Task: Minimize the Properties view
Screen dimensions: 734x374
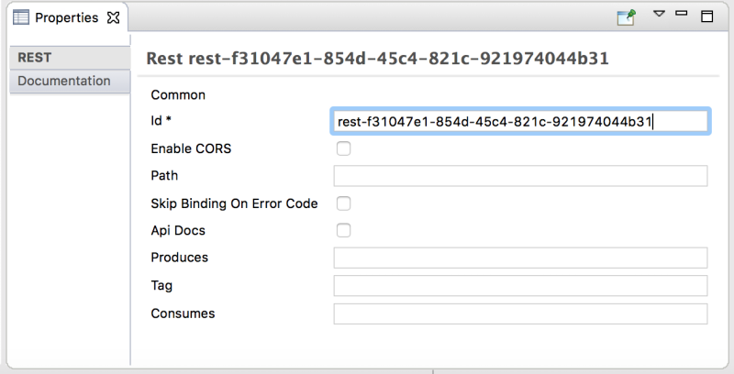Action: (682, 15)
